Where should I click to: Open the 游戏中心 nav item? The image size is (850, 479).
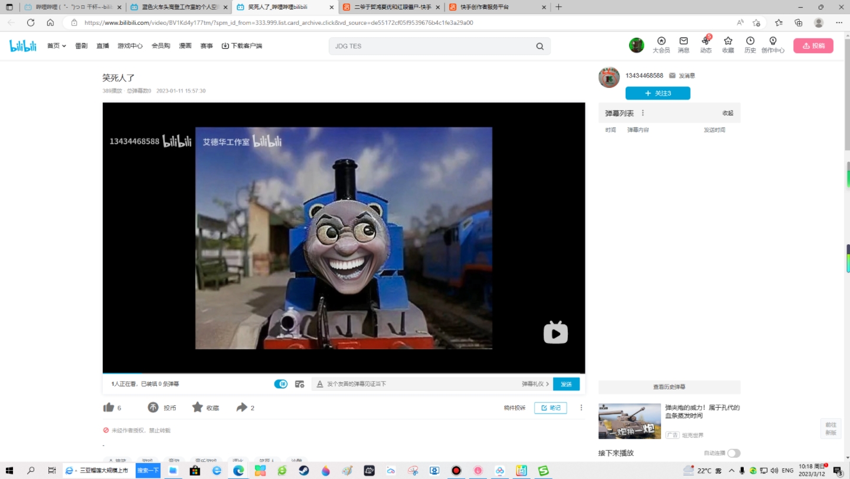(x=130, y=45)
